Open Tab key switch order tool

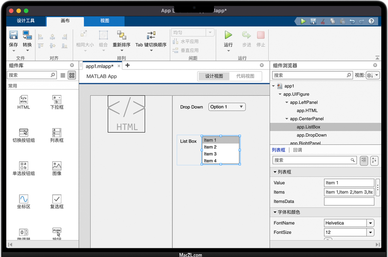(151, 35)
